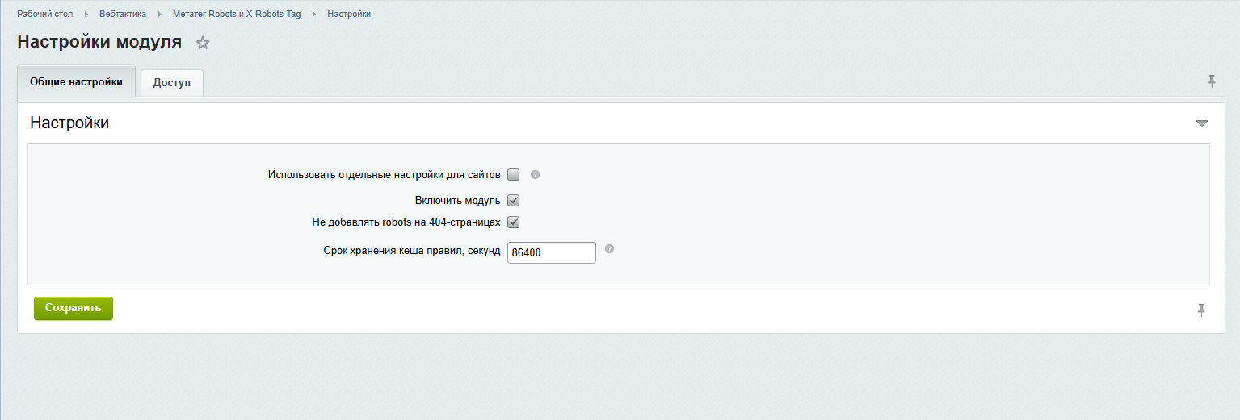
Task: Open help hint for cache lifetime field
Action: [609, 249]
